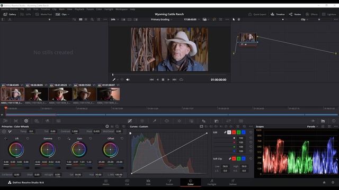Open the LUTs panel
This screenshot has width=339, height=190.
(26, 14)
